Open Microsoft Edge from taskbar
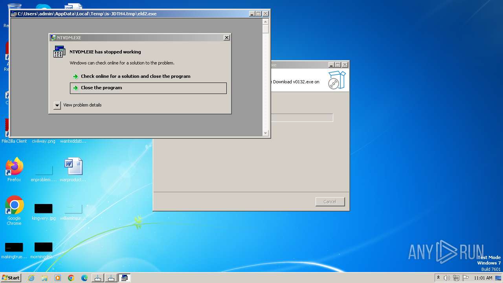Image resolution: width=503 pixels, height=283 pixels. [x=84, y=278]
